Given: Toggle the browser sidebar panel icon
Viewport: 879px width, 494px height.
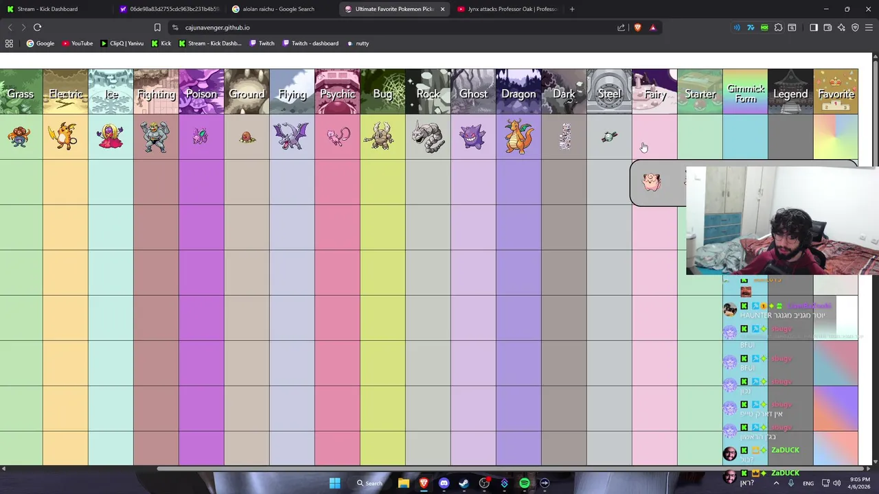Looking at the screenshot, I should coord(814,27).
